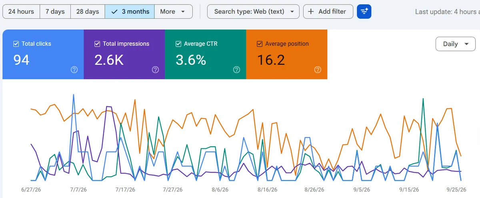Open help icon on Average position card
Image resolution: width=480 pixels, height=198 pixels.
318,70
